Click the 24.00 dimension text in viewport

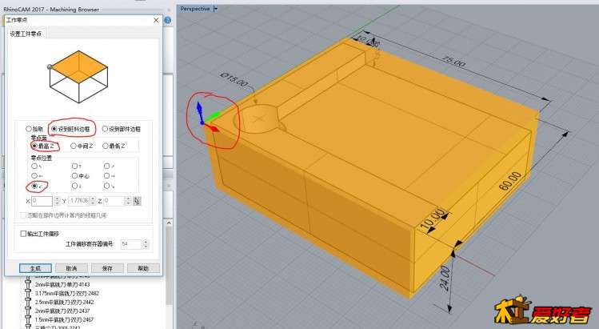coord(445,279)
